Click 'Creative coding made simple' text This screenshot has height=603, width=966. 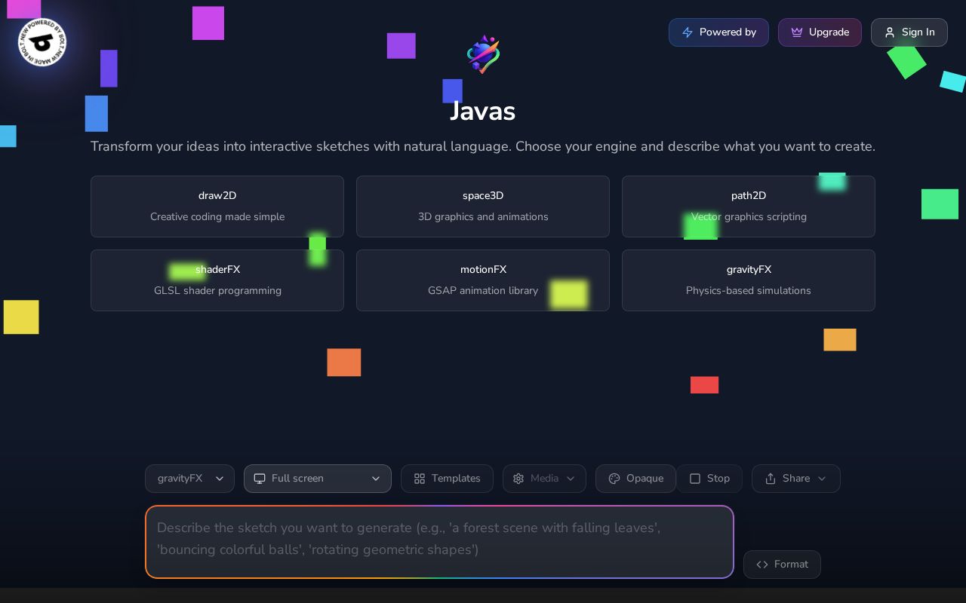tap(217, 217)
